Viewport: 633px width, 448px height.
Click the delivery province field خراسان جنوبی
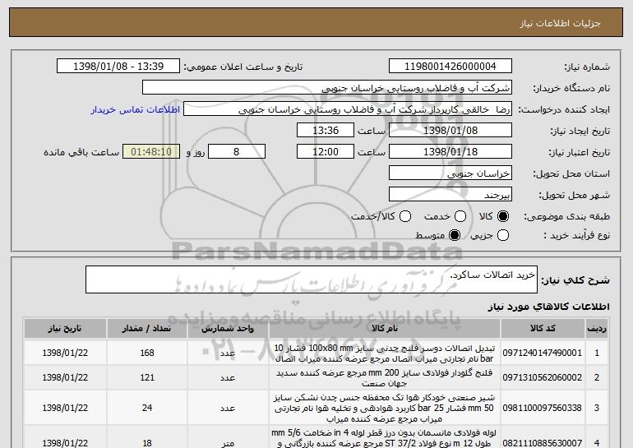coord(450,173)
